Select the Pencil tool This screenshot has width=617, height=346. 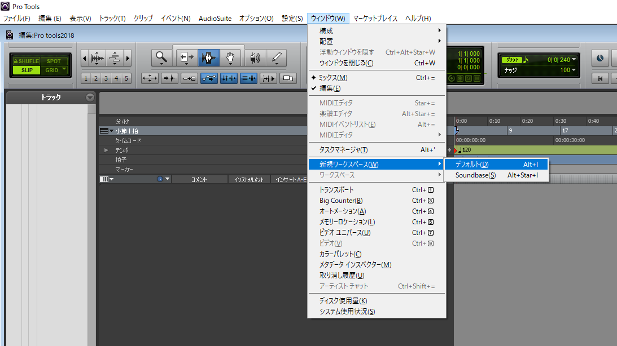276,57
